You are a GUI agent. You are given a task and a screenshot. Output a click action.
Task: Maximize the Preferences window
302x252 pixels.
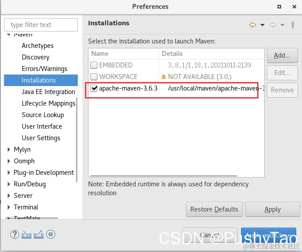click(279, 7)
